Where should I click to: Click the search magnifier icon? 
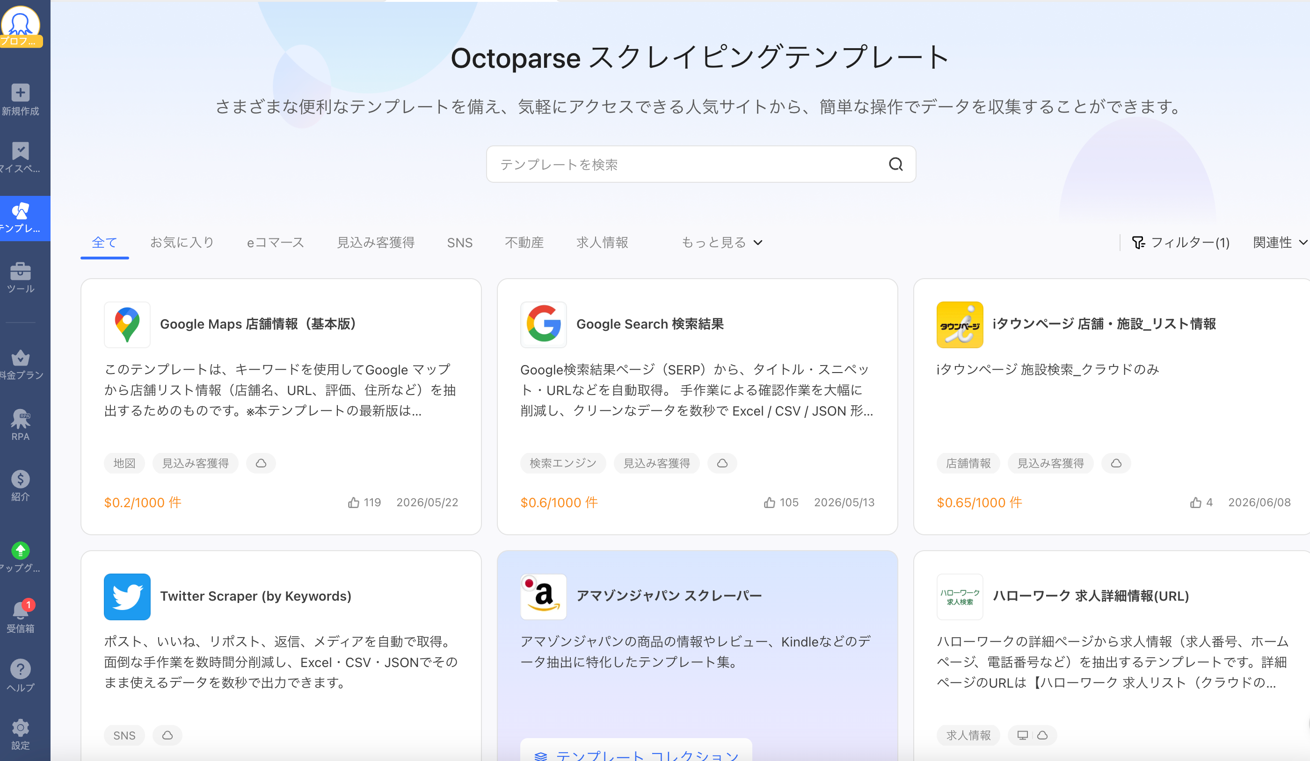pos(895,164)
